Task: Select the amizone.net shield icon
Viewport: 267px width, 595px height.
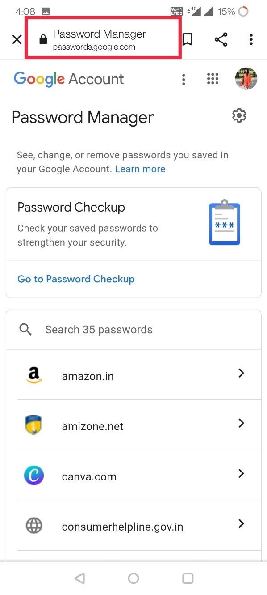Action: point(34,425)
